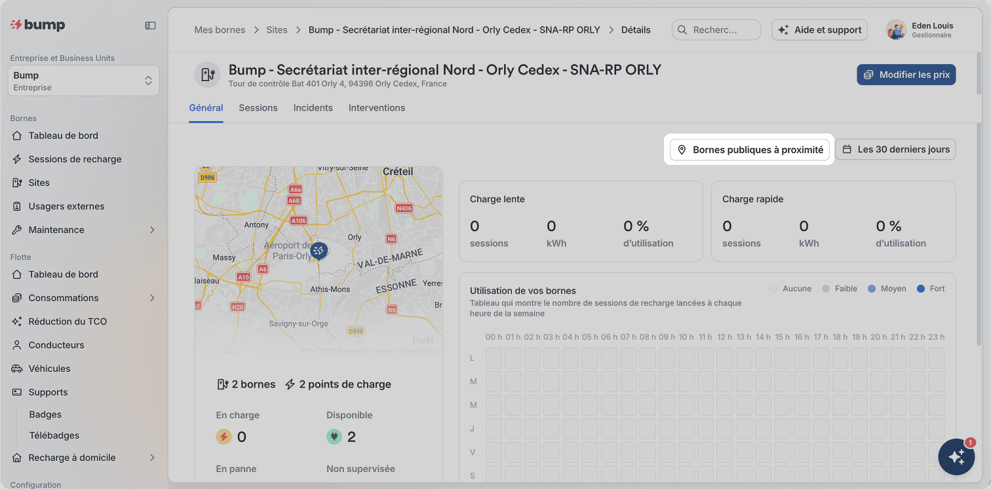Open Tableau de bord under Flotte section
The image size is (991, 489).
click(84, 274)
